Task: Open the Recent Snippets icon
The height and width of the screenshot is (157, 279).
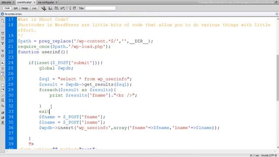Action: click(x=3, y=100)
